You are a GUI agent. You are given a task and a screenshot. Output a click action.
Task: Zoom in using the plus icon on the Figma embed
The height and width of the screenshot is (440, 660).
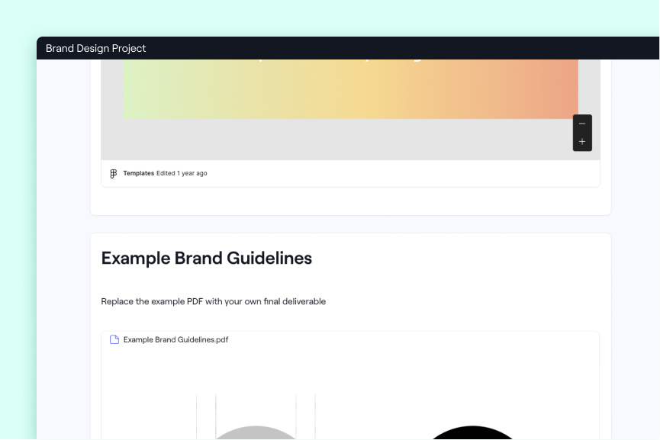point(582,143)
